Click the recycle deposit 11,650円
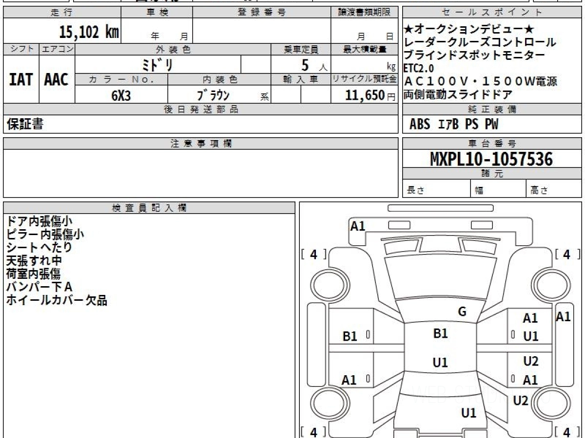 tap(370, 95)
